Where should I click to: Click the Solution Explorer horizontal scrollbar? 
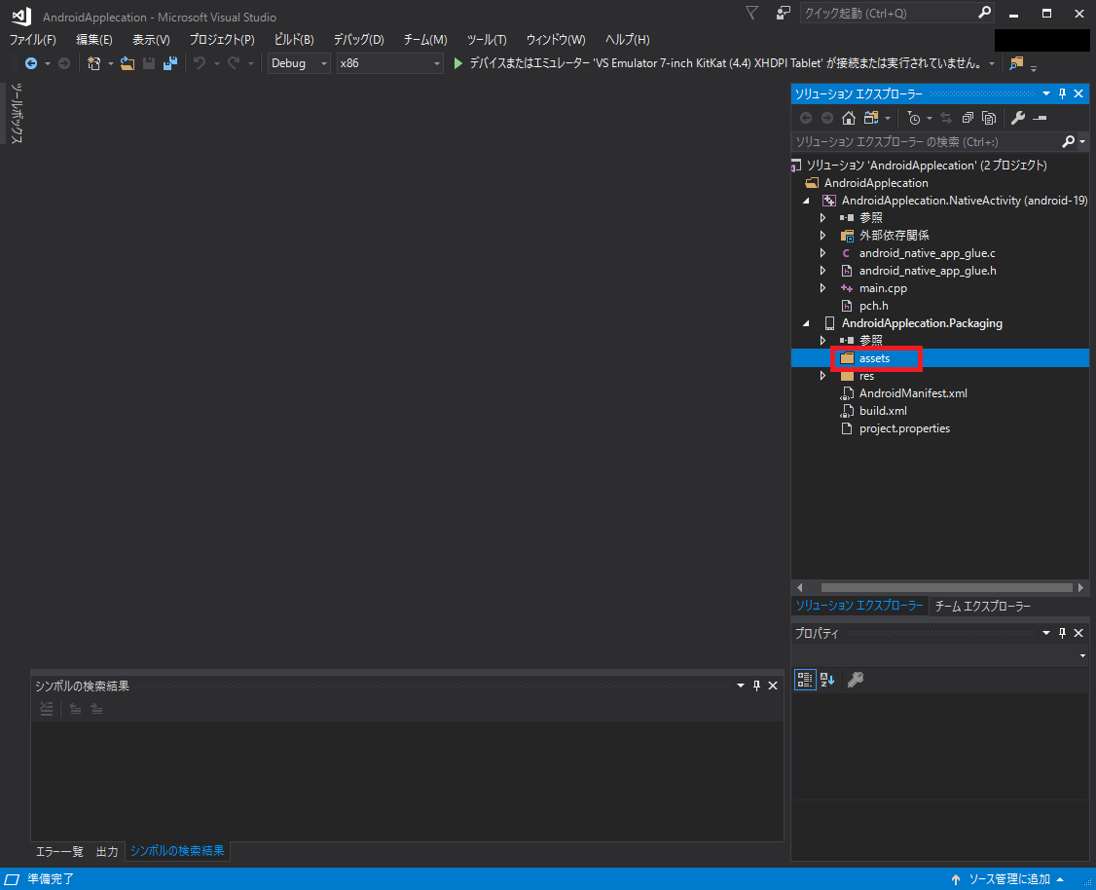946,588
